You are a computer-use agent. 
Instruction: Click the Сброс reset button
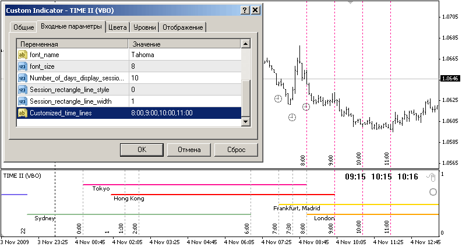pyautogui.click(x=236, y=150)
